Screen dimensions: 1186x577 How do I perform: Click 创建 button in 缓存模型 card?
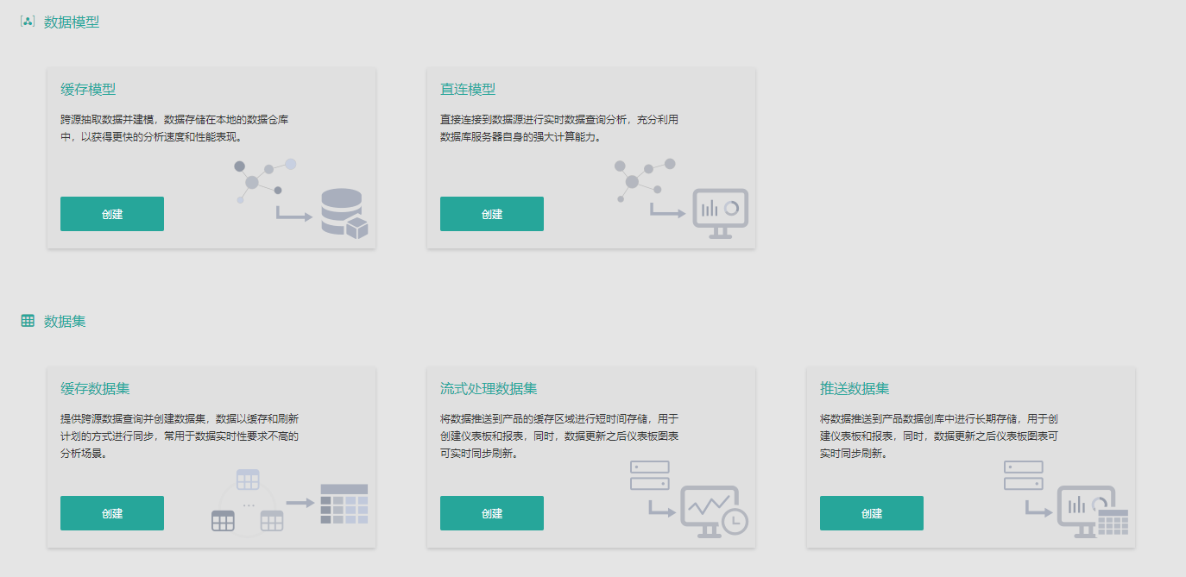[112, 214]
